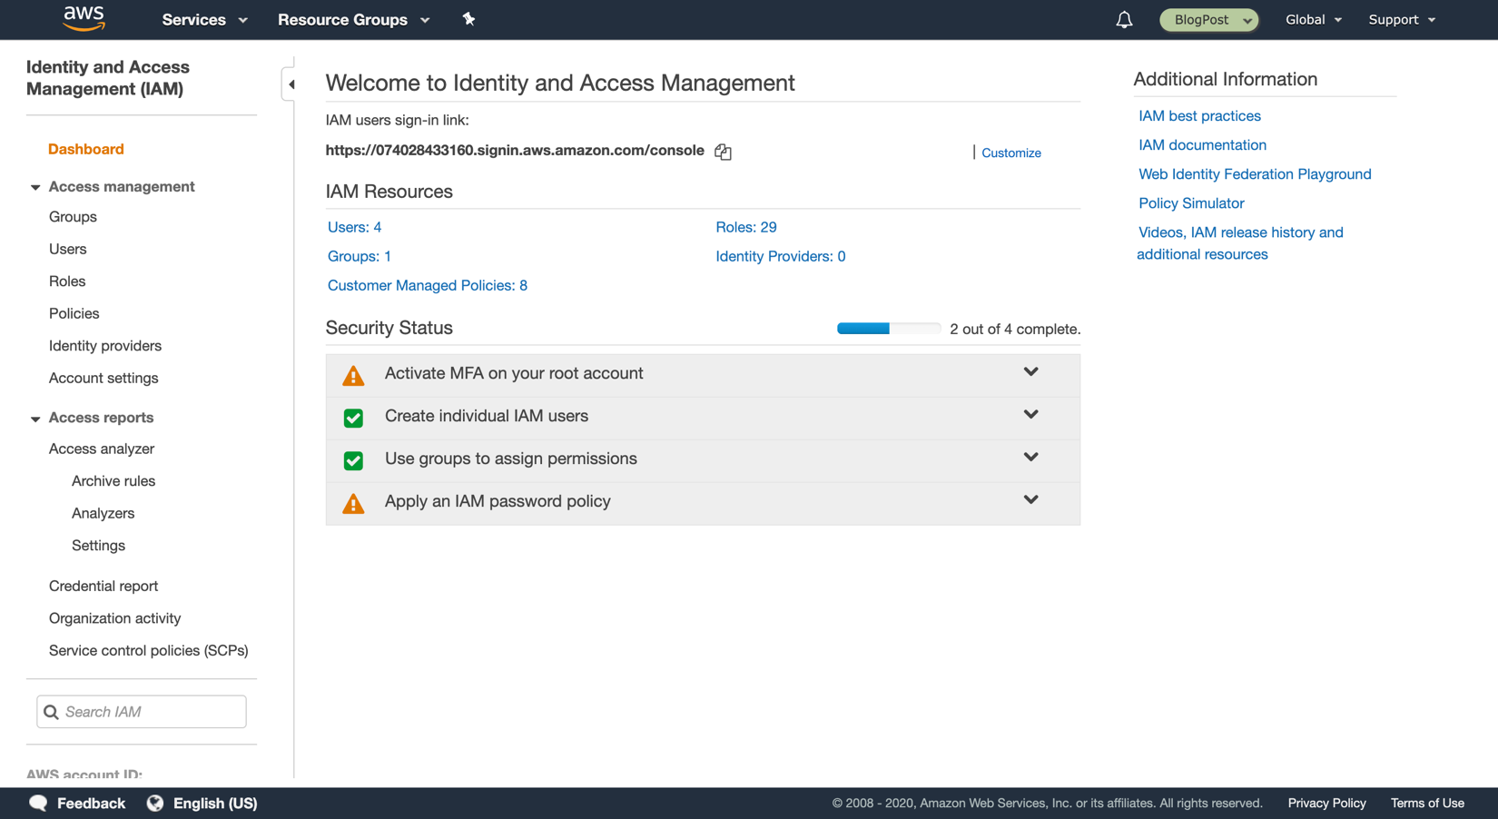This screenshot has width=1498, height=819.
Task: Open the Global region selector
Action: click(x=1313, y=19)
